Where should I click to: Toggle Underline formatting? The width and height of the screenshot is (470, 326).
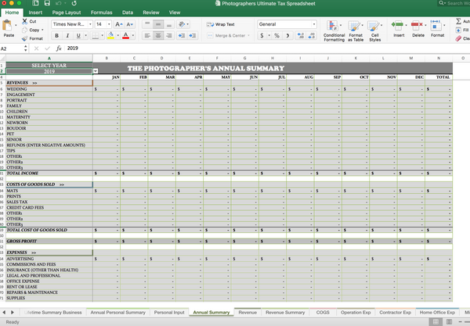[78, 36]
